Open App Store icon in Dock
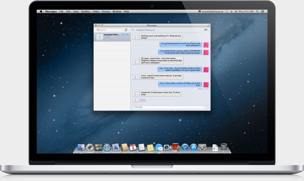Viewport: 304px width, 181px height. pos(193,147)
